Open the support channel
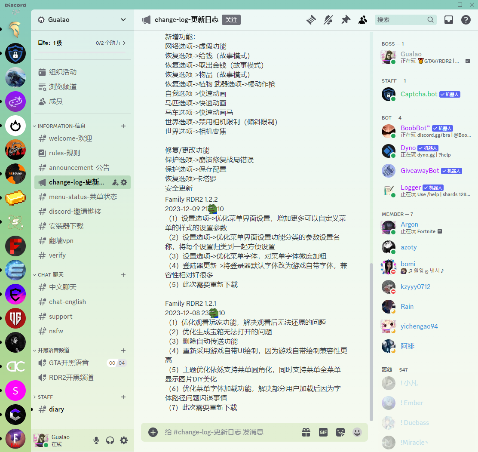The height and width of the screenshot is (452, 478). 82,317
